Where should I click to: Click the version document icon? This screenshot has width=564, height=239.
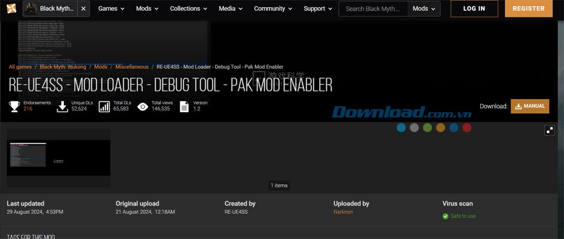[184, 106]
